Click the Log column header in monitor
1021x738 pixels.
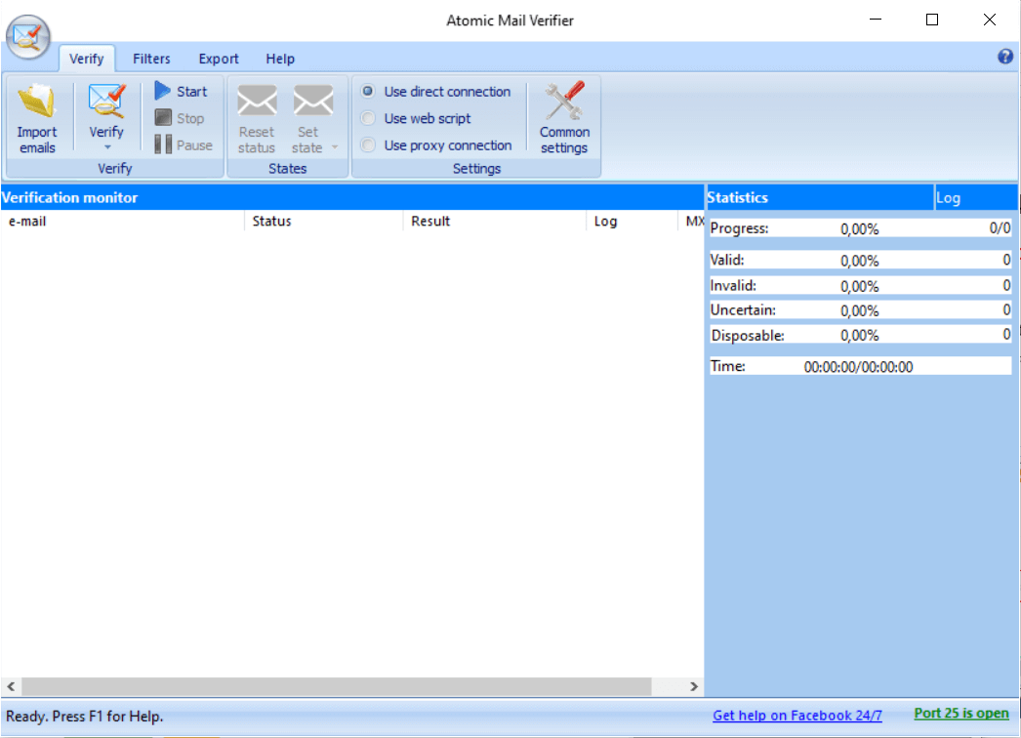click(632, 222)
